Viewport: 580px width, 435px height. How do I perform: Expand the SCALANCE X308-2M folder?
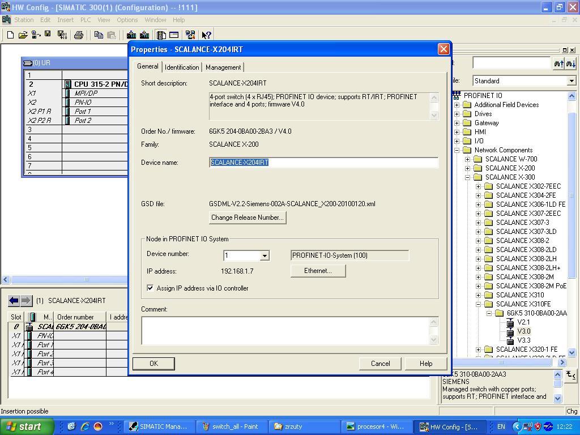pos(479,277)
